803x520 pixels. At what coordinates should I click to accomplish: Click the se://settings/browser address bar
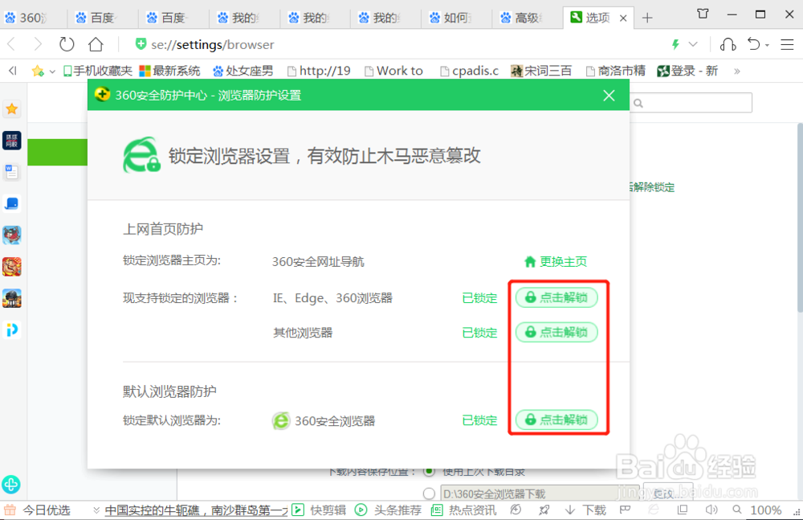click(x=213, y=45)
